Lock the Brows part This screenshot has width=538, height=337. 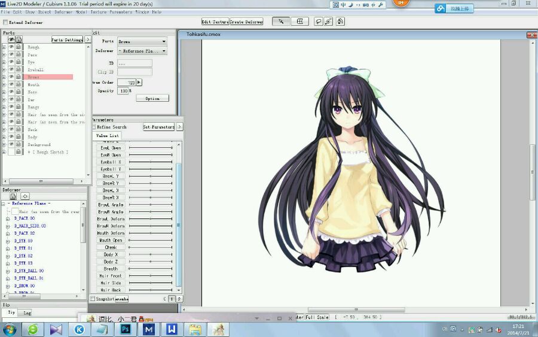coord(19,77)
